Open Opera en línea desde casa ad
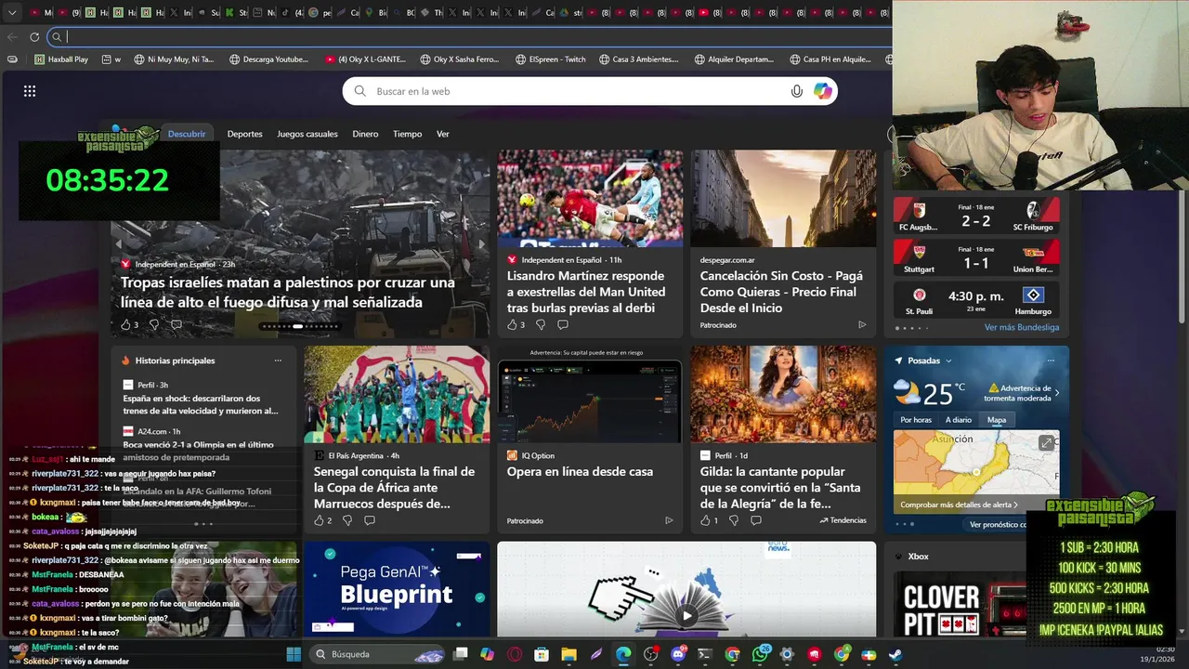Screen dimensions: 1189x669 [580, 471]
